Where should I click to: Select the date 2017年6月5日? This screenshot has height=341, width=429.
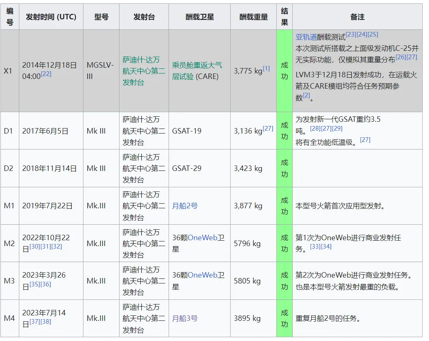coord(45,131)
